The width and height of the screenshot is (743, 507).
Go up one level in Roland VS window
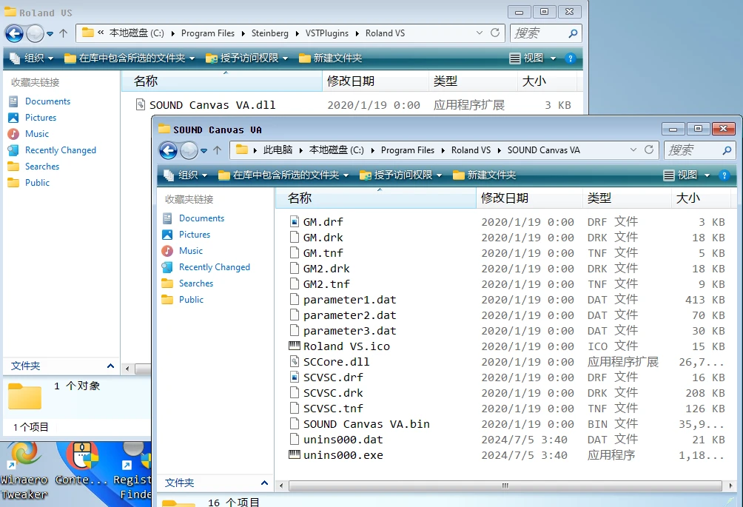[x=63, y=33]
